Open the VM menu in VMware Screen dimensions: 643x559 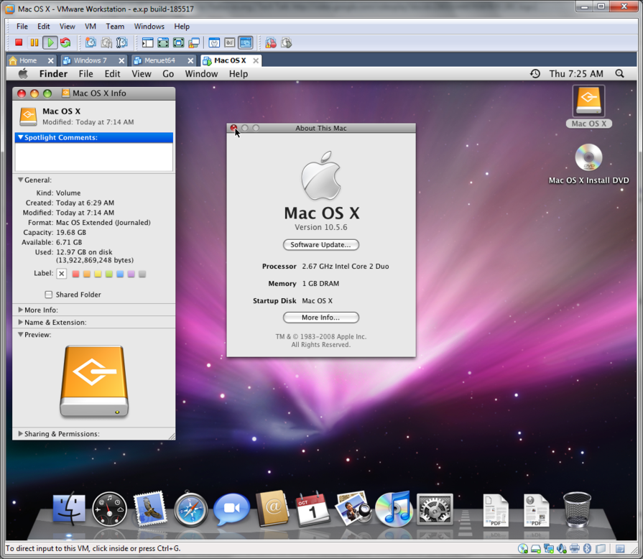pyautogui.click(x=90, y=27)
